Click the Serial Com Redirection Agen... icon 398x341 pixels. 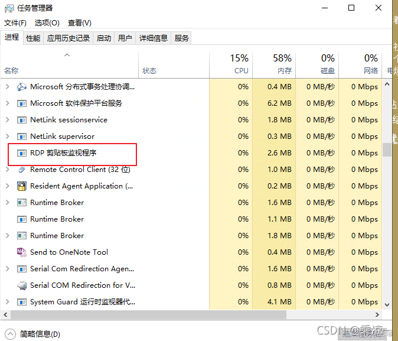coord(22,268)
